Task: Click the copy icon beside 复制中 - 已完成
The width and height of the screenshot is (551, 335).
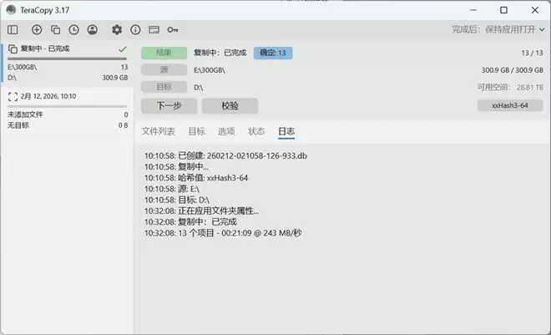Action: tap(13, 48)
